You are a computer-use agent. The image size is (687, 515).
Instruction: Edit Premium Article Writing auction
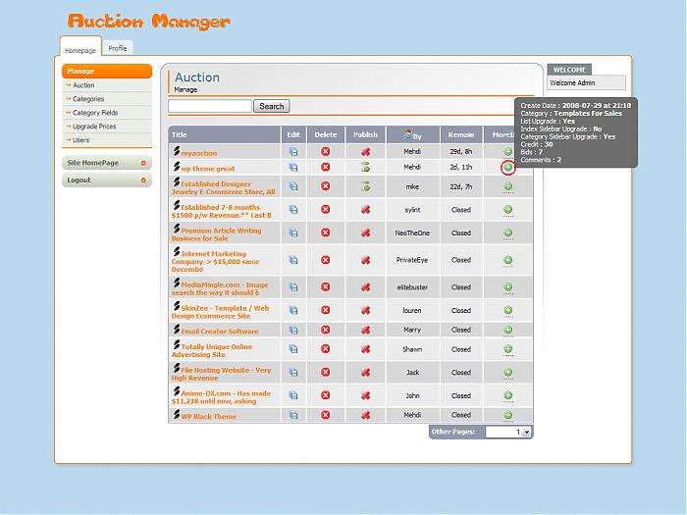pos(293,233)
